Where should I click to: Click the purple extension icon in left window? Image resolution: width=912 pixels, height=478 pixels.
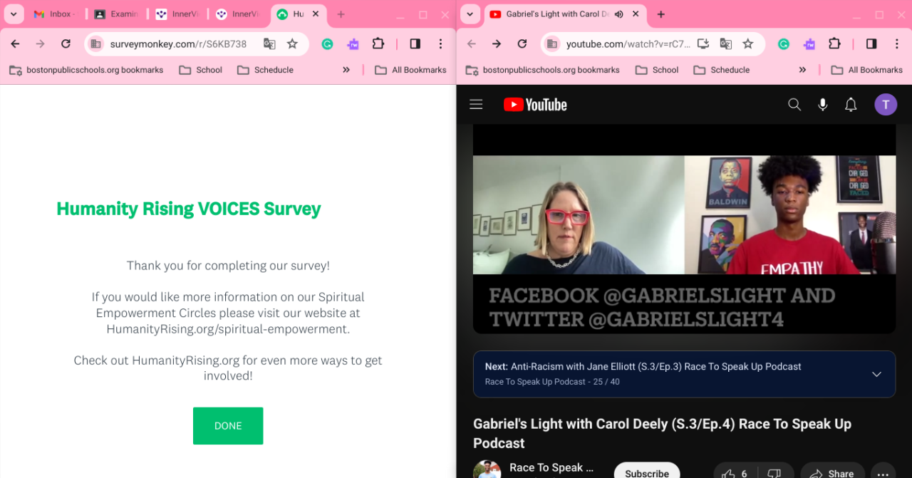click(x=353, y=44)
